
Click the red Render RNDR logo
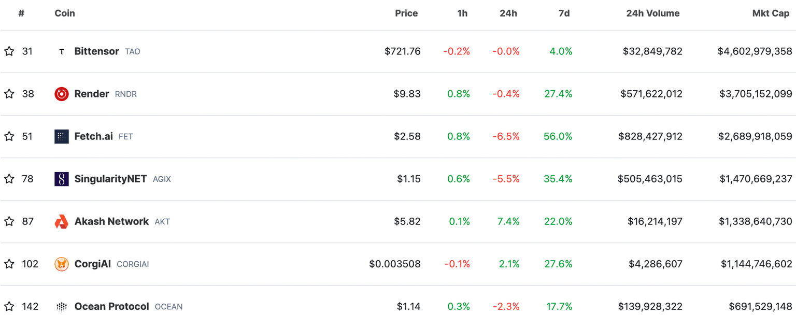(x=61, y=94)
